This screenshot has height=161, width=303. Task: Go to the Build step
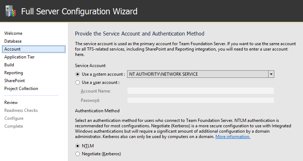9,65
